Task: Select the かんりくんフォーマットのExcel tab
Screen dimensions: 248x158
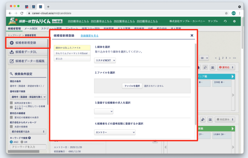Action: click(72, 53)
